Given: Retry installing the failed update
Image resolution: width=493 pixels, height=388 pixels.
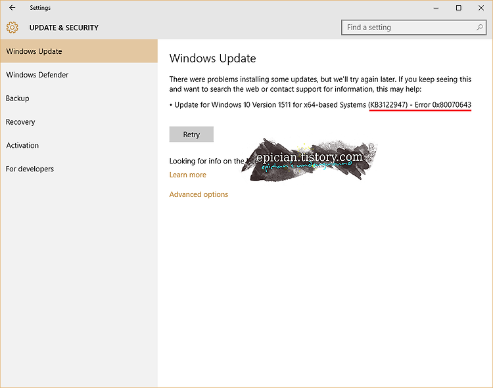Looking at the screenshot, I should [x=191, y=135].
